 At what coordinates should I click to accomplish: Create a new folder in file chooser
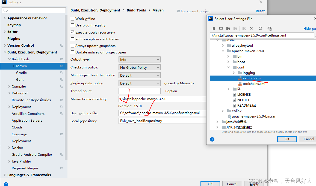244,28
